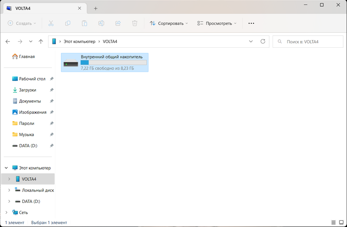Screen dimensions: 347x227
Task: Click the Rename icon in toolbar
Action: pyautogui.click(x=101, y=23)
